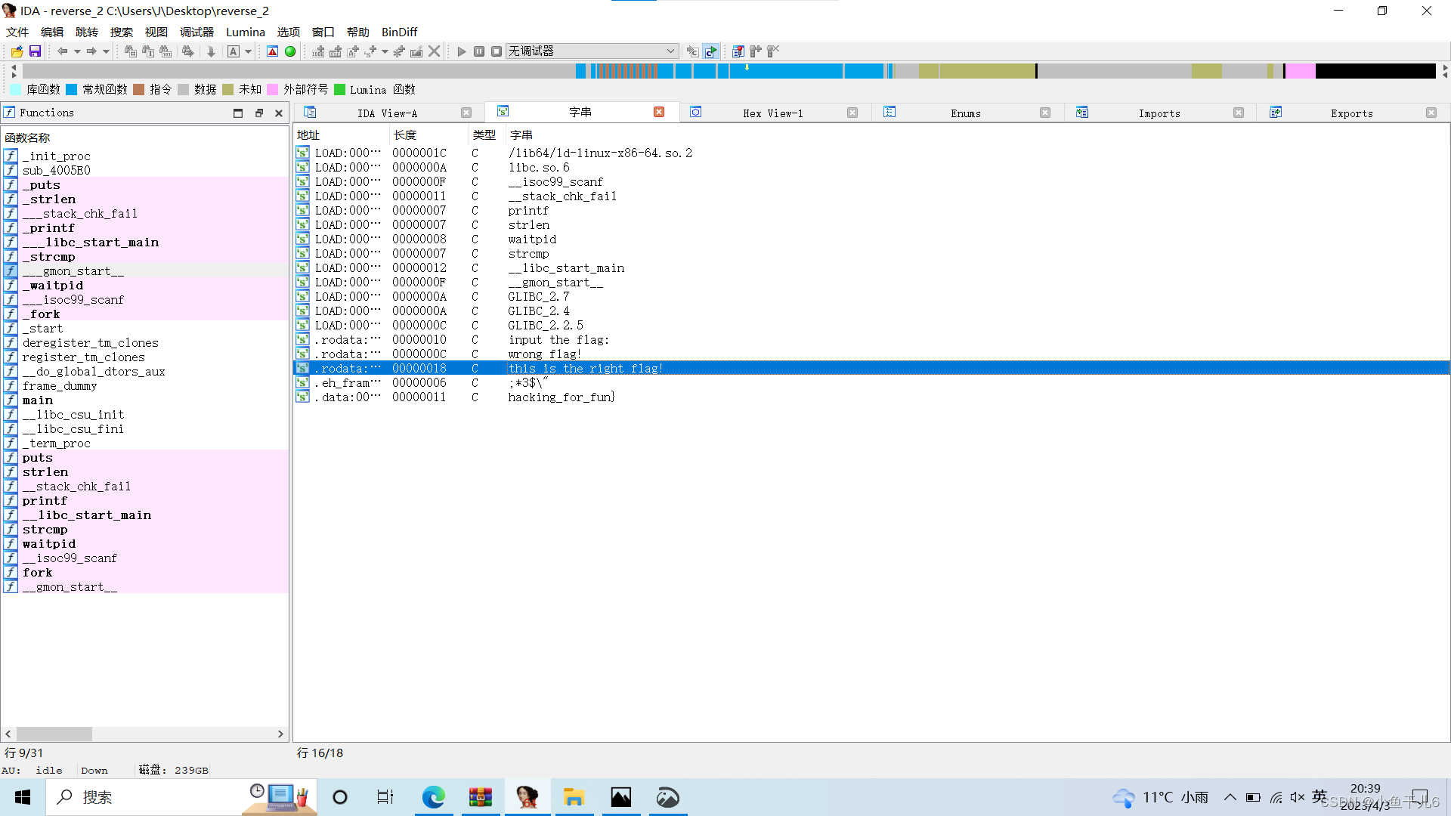Undefine an item using the red X icon
The width and height of the screenshot is (1451, 816).
(435, 51)
